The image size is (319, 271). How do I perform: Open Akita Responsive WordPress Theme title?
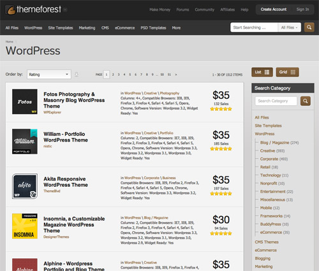point(66,182)
